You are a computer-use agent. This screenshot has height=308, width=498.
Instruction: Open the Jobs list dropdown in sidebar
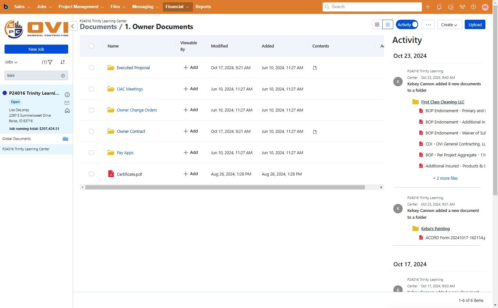[x=11, y=62]
